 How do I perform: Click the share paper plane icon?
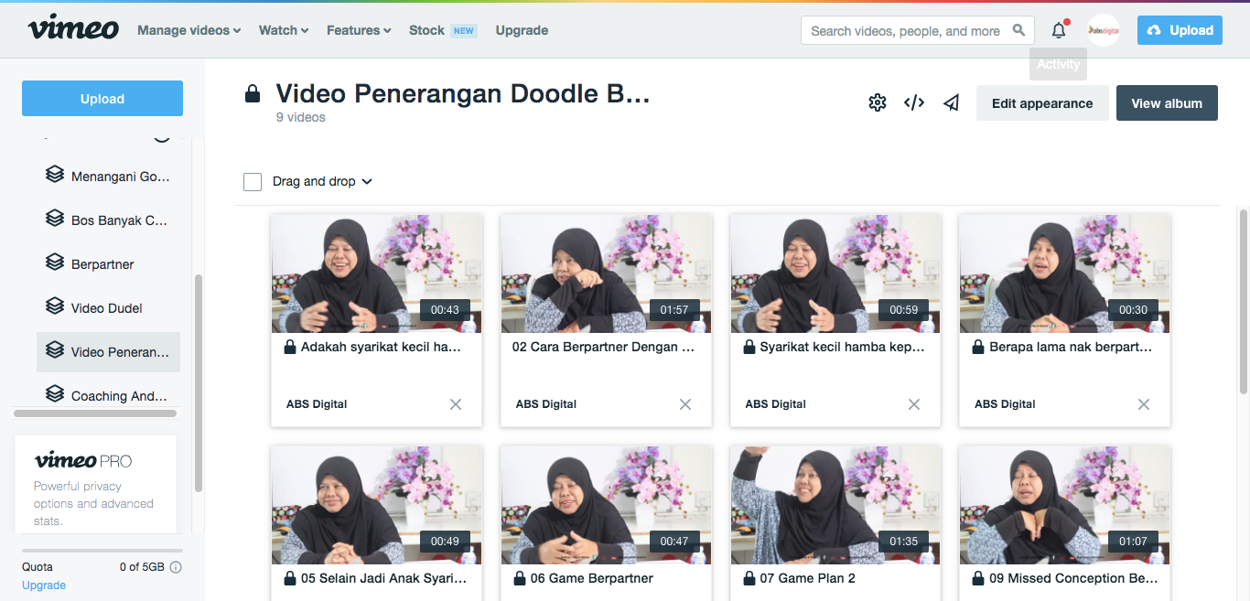[952, 102]
